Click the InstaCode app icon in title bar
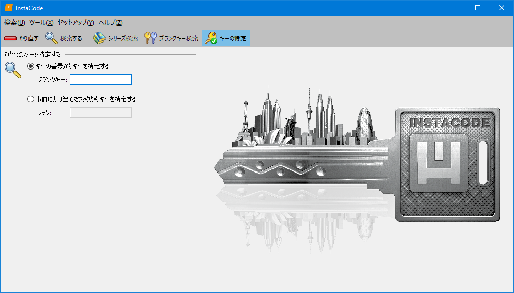The width and height of the screenshot is (514, 293). point(9,8)
